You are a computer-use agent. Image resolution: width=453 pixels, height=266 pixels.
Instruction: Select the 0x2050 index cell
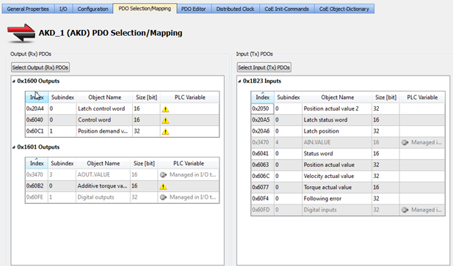click(x=262, y=108)
